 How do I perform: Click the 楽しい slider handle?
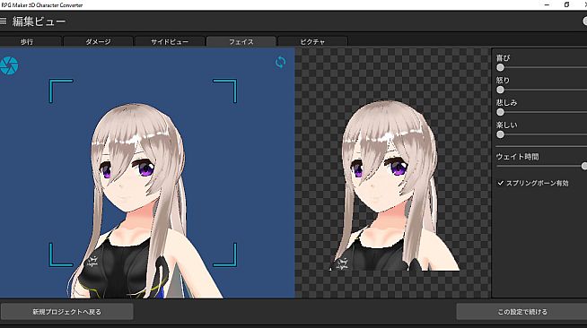click(x=500, y=134)
